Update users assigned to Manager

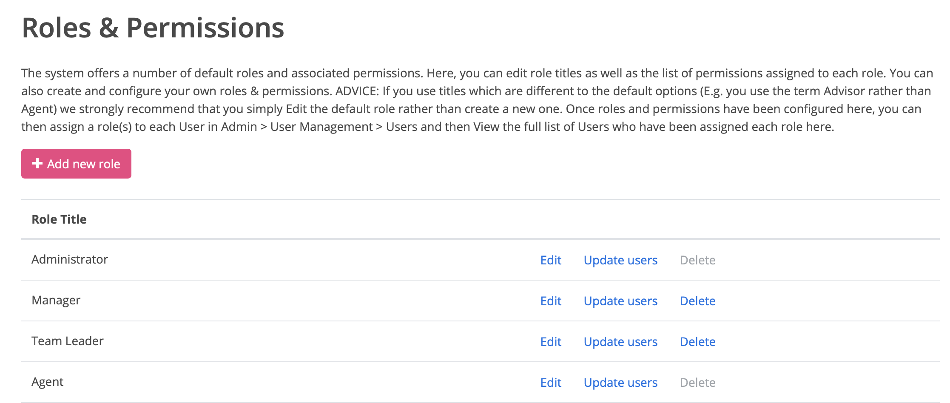click(x=620, y=301)
